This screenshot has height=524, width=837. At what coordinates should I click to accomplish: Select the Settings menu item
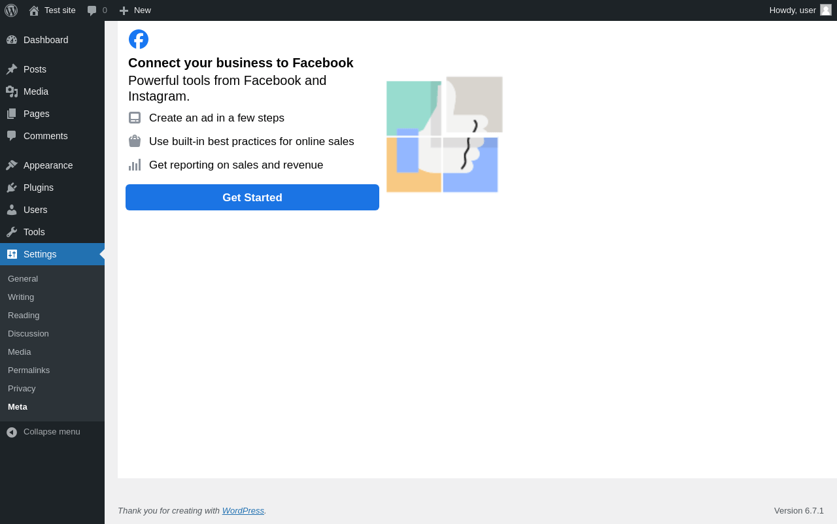click(52, 254)
